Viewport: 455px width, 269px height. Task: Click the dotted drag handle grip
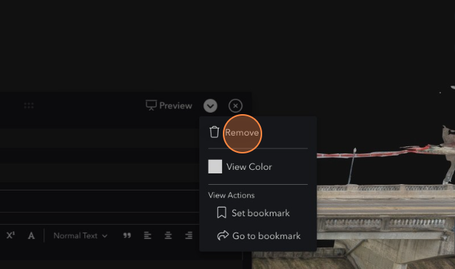[x=29, y=106]
